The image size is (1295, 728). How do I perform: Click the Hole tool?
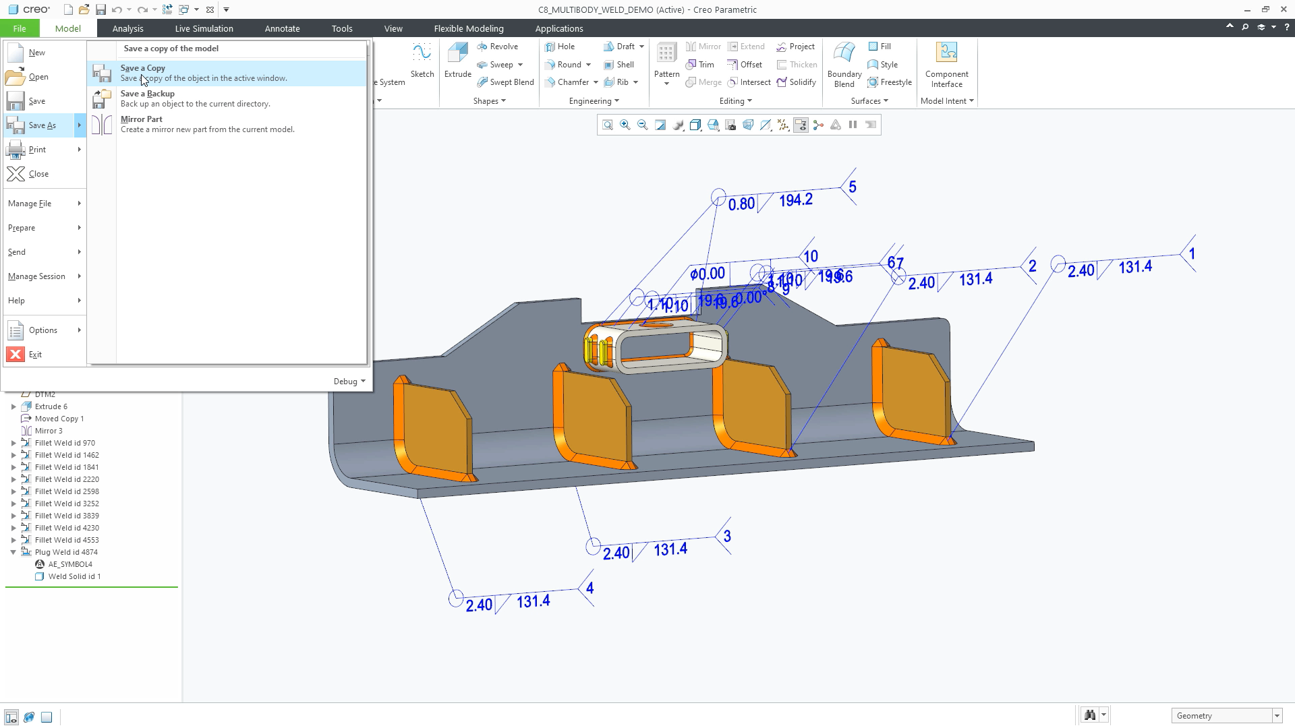coord(560,47)
